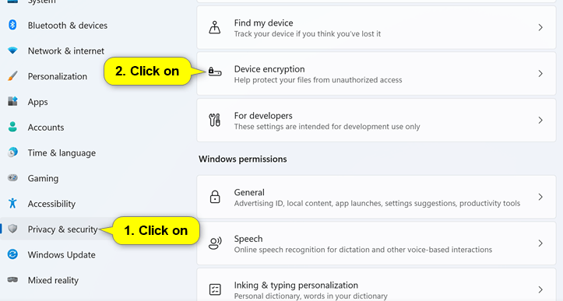Image resolution: width=563 pixels, height=301 pixels.
Task: Expand Inking & typing personalization chevron
Action: (x=540, y=289)
